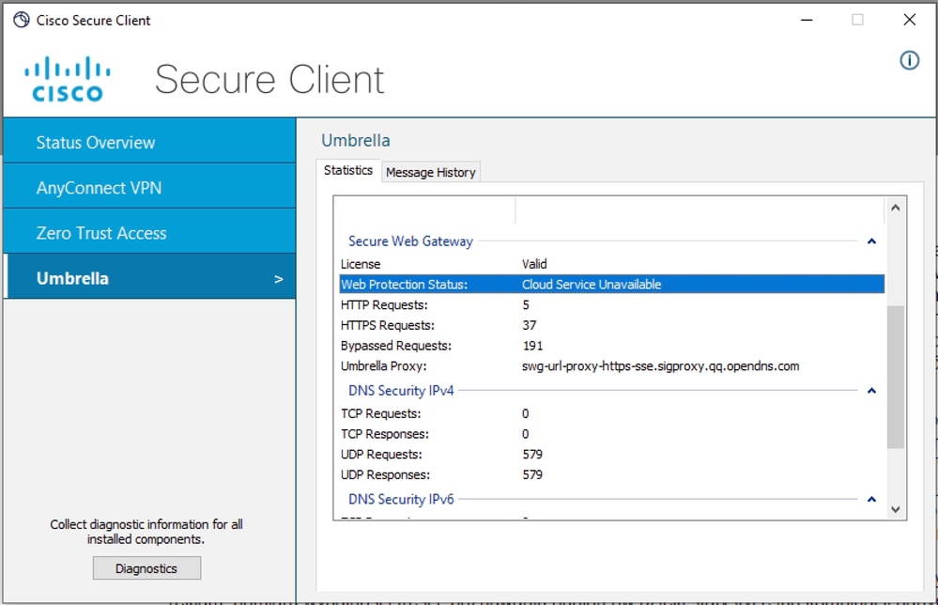Go to the AnyConnect VPN section

point(149,187)
